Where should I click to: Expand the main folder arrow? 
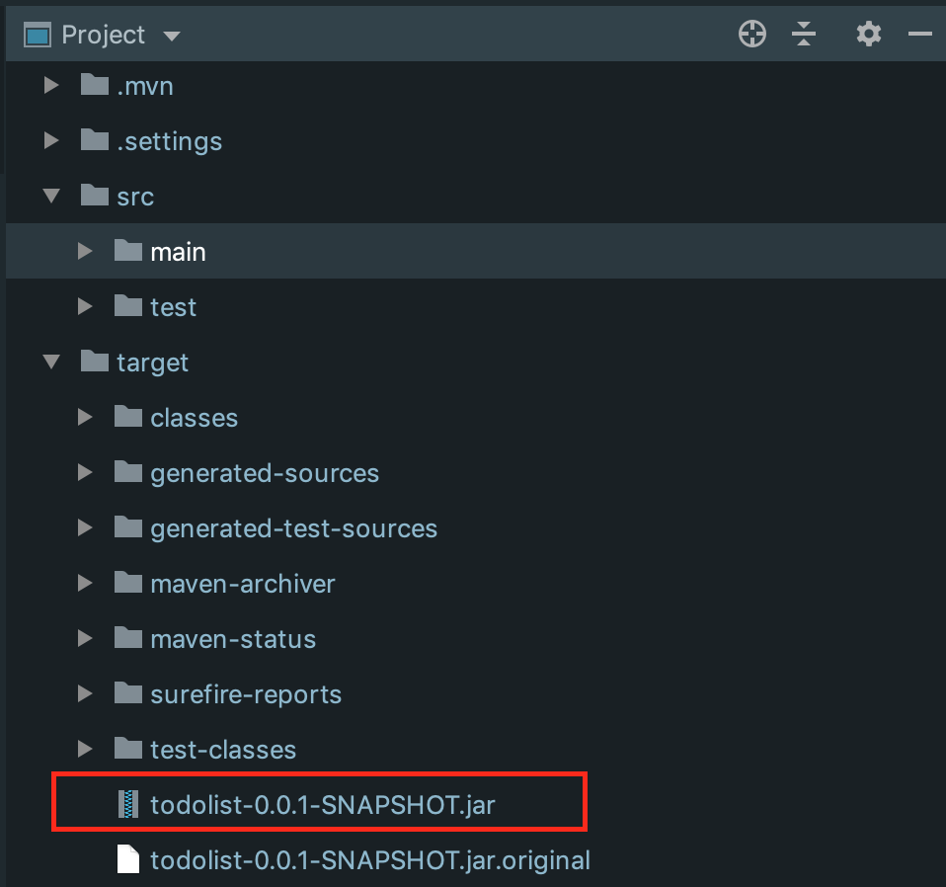pos(85,251)
